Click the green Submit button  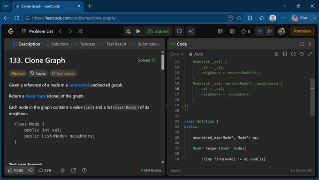pyautogui.click(x=158, y=31)
